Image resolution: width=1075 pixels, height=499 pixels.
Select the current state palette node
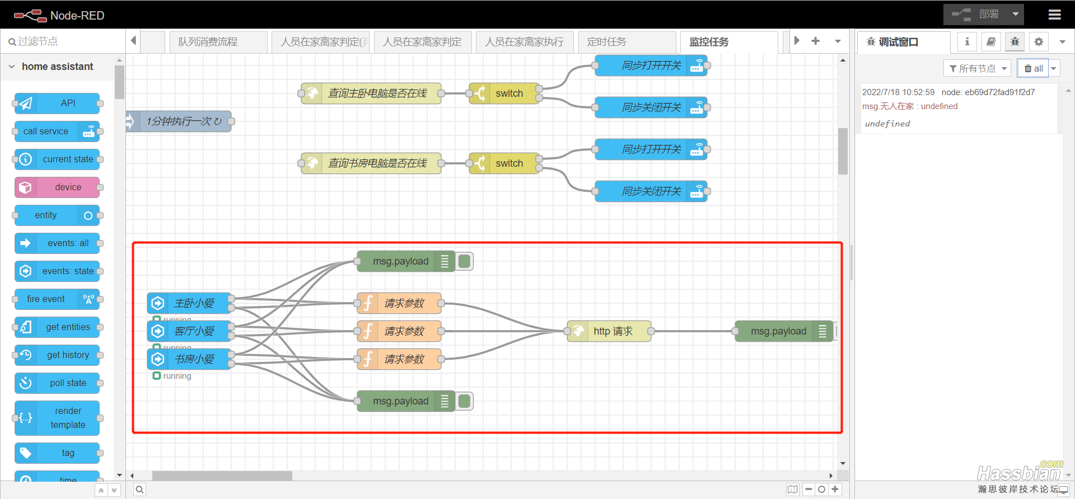click(x=57, y=159)
